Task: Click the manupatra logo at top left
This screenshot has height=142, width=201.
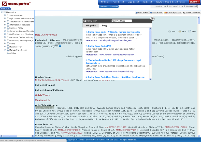Action: click(16, 4)
